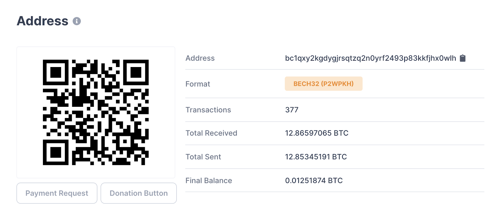Click the Total Received label

pos(211,133)
